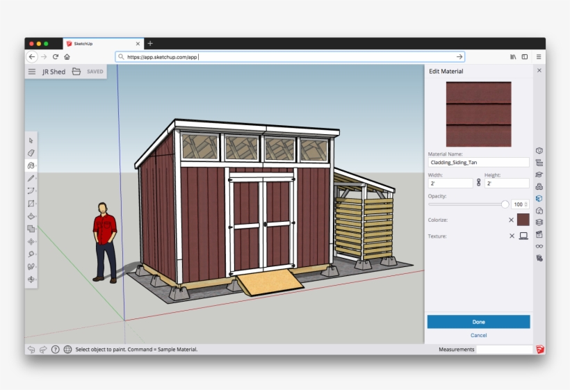Click the opacity value stepper arrows
This screenshot has height=390, width=570.
[526, 204]
